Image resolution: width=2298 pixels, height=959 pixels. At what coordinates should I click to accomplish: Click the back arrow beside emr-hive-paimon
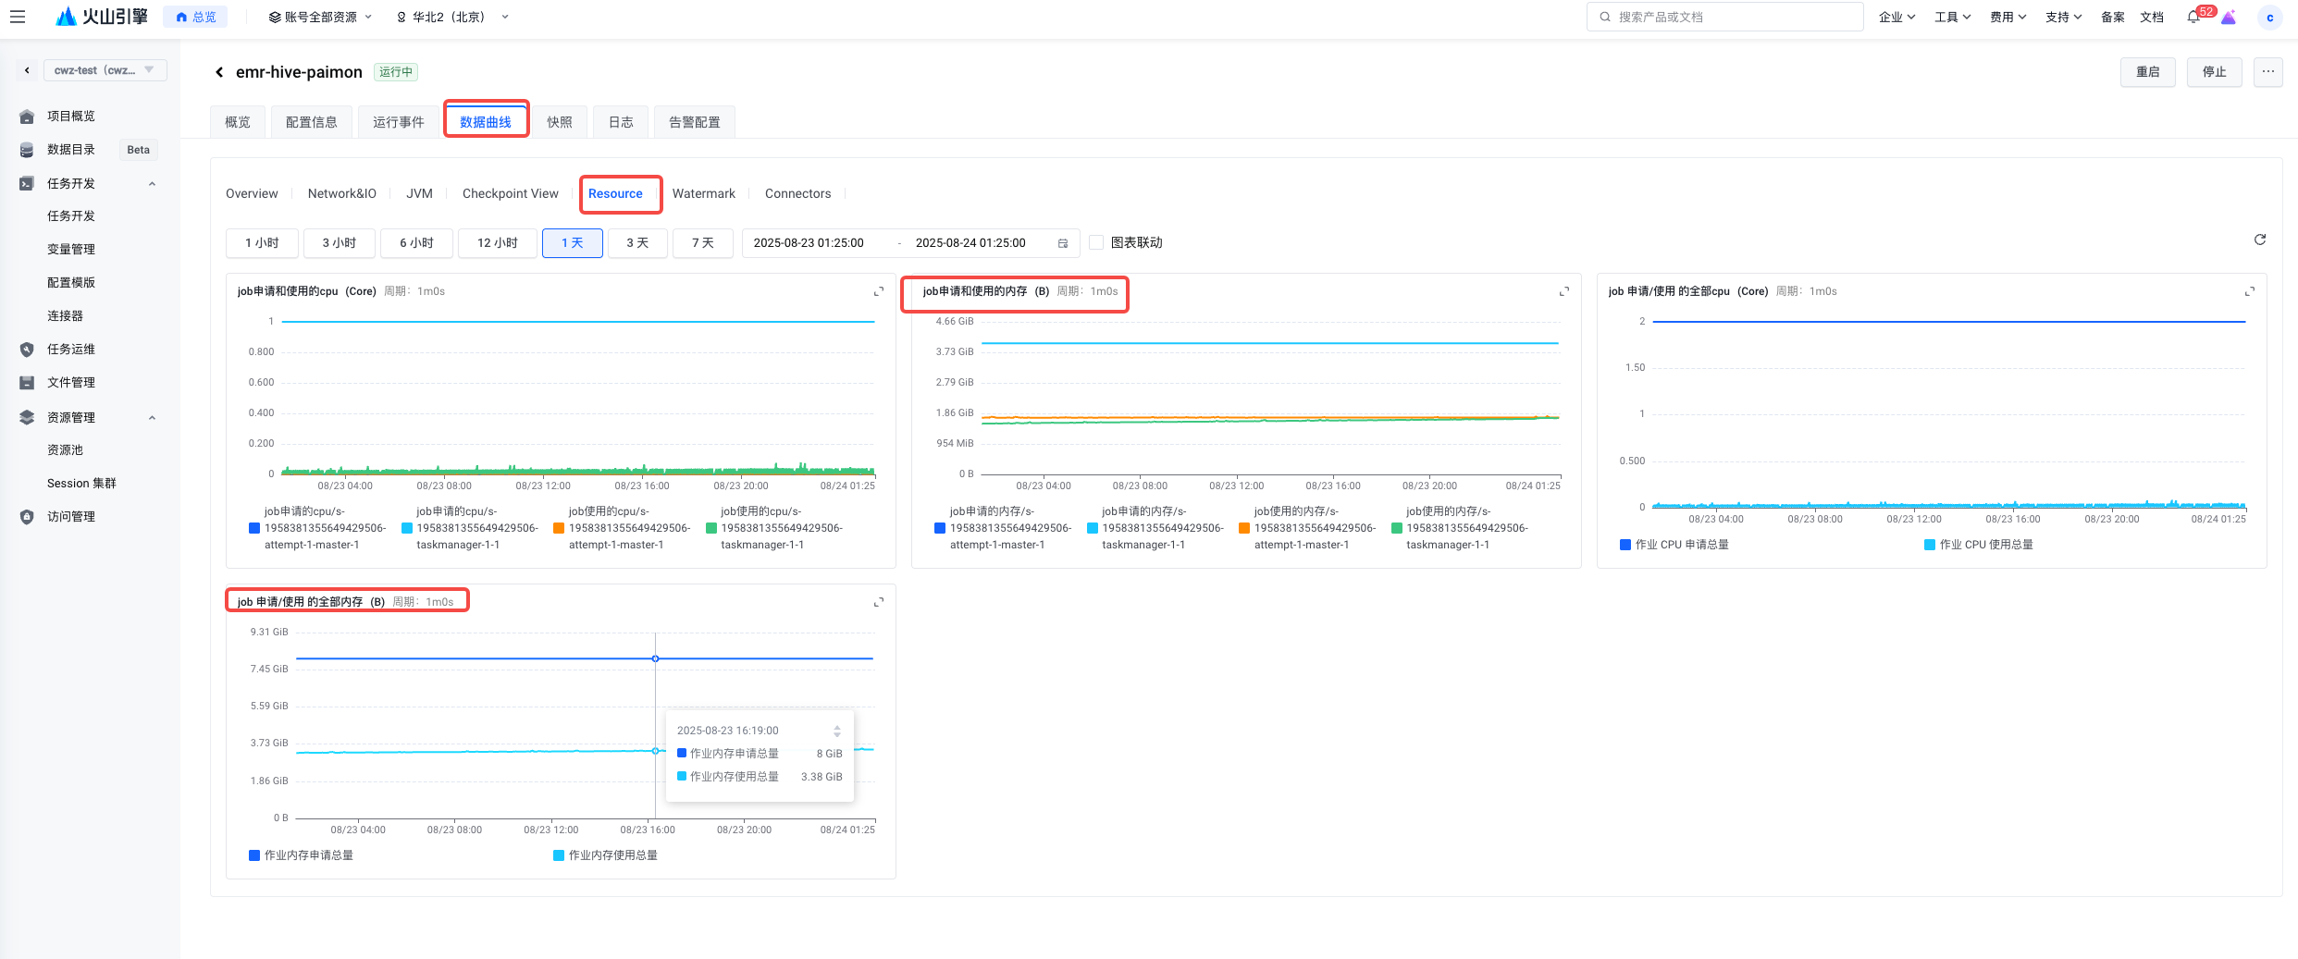pyautogui.click(x=219, y=72)
